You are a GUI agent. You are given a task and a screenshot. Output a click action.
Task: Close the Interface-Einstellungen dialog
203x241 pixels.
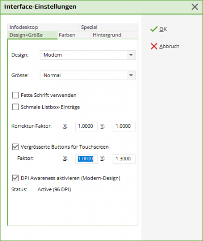pos(195,7)
